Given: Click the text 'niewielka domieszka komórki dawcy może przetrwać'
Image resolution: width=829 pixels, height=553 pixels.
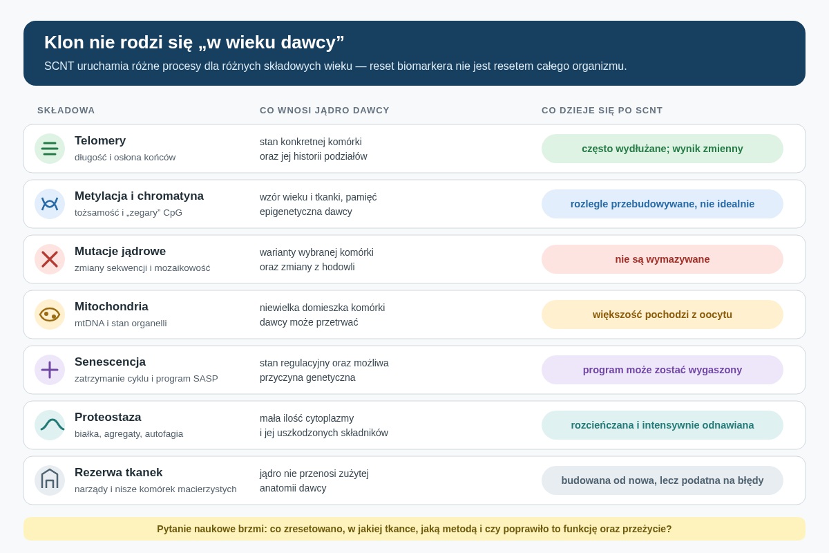Looking at the screenshot, I should (323, 315).
